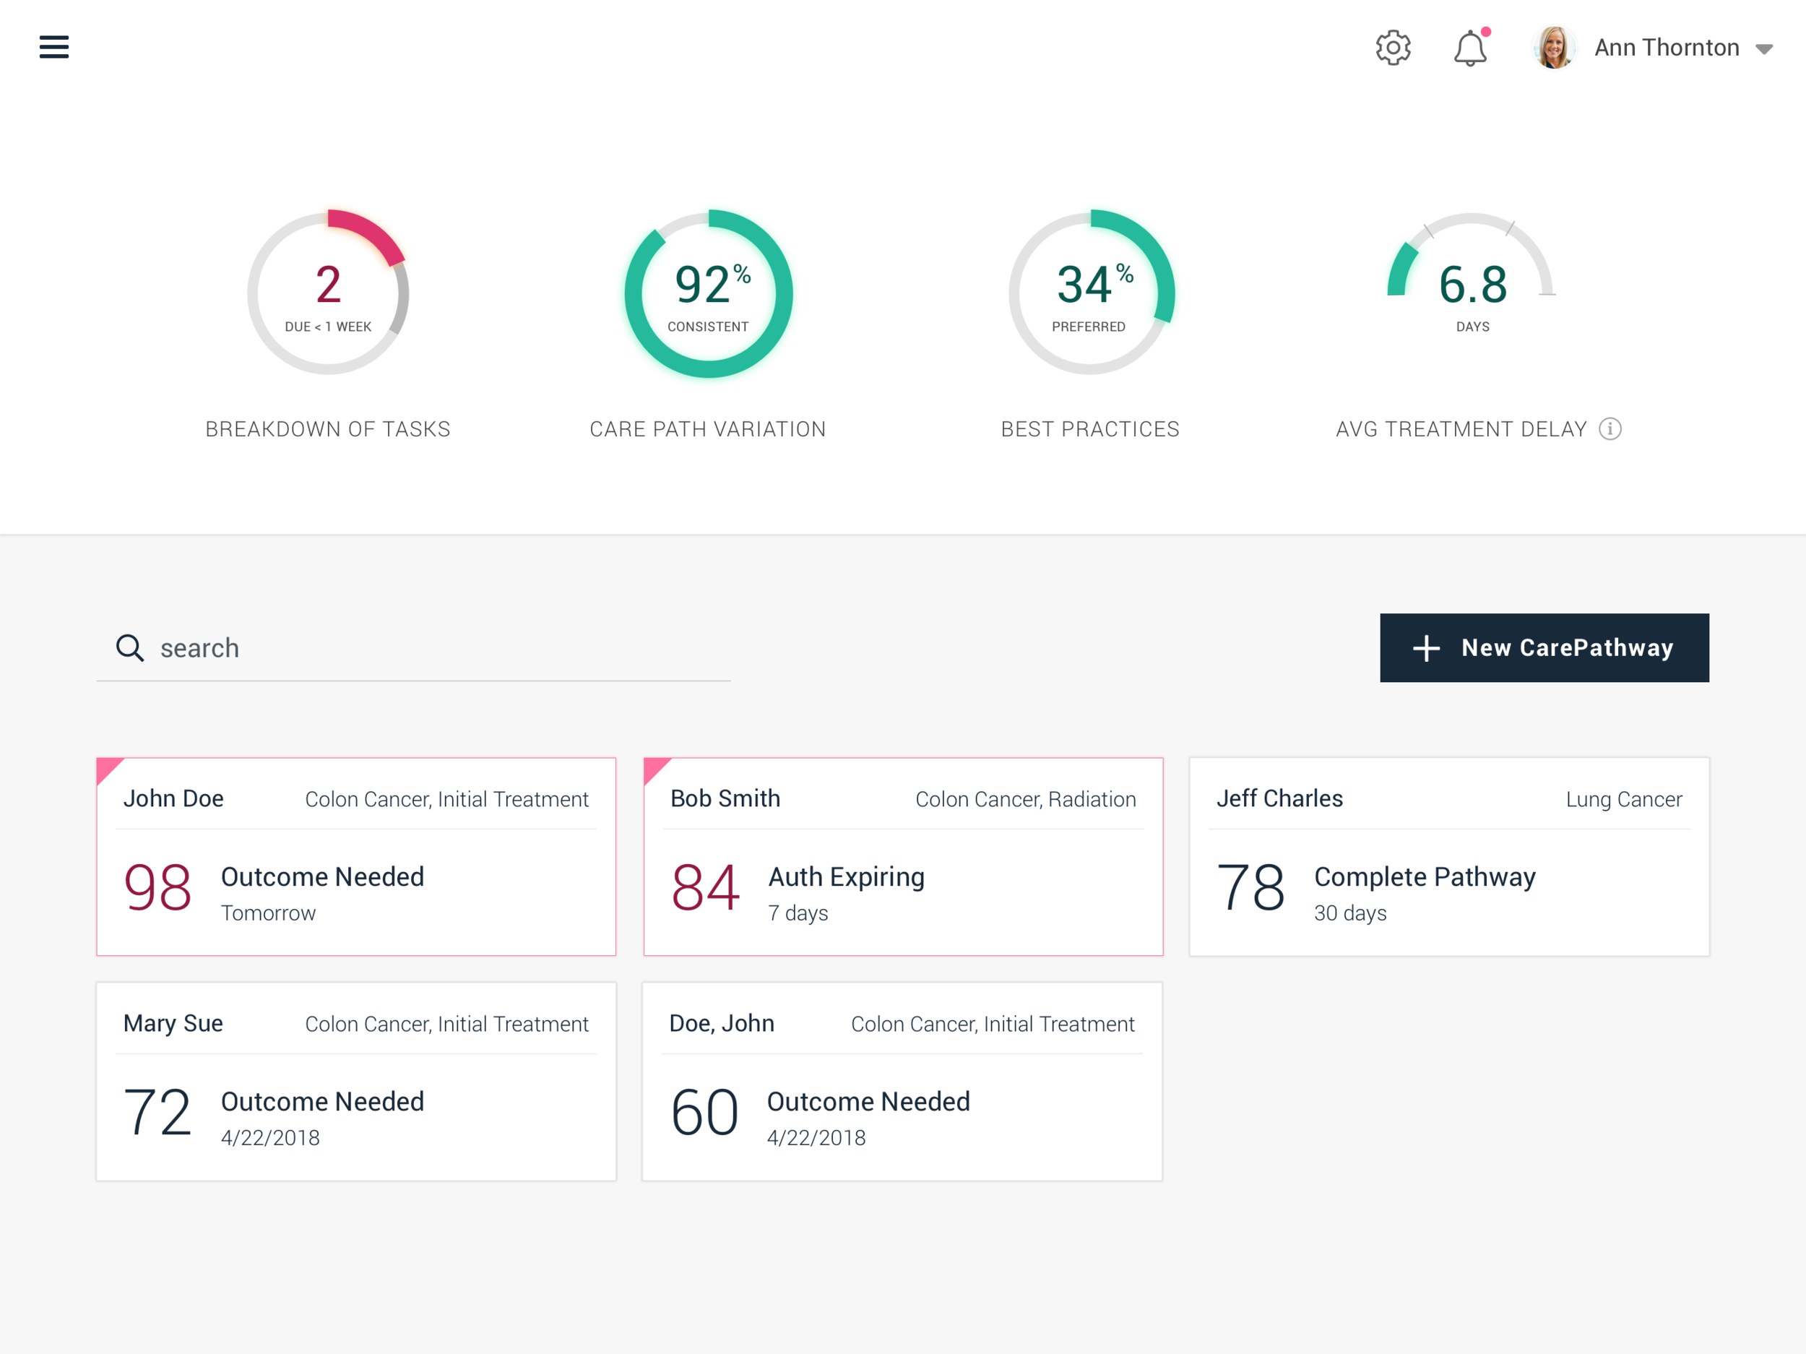Click the Best Practices label

click(1090, 428)
